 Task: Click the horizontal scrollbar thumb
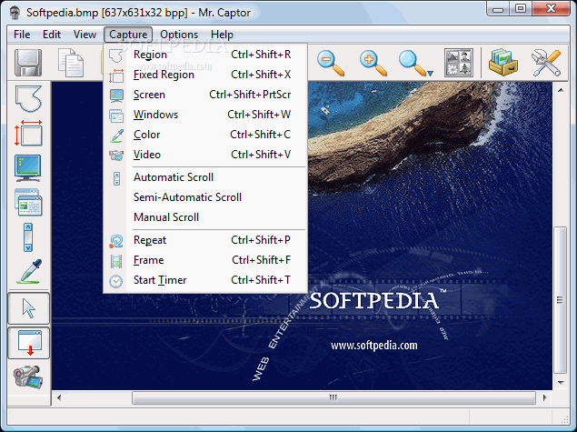click(333, 397)
